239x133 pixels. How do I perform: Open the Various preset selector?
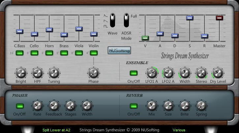click(x=180, y=130)
